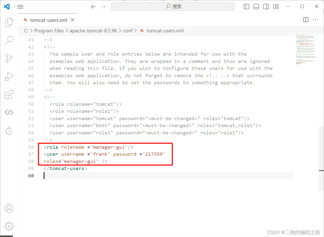Image resolution: width=324 pixels, height=237 pixels.
Task: Click line number 42 in gutter
Action: coord(31,47)
